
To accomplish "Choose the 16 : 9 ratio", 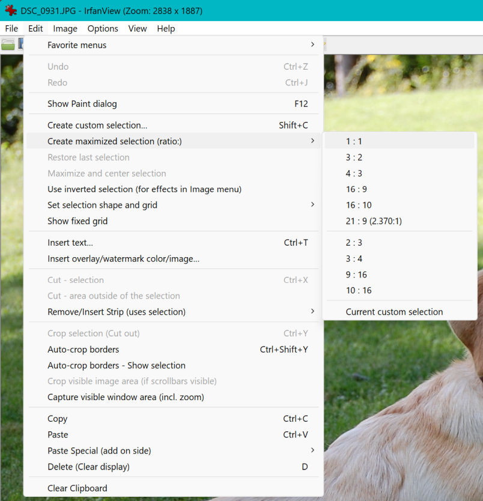I will 356,189.
